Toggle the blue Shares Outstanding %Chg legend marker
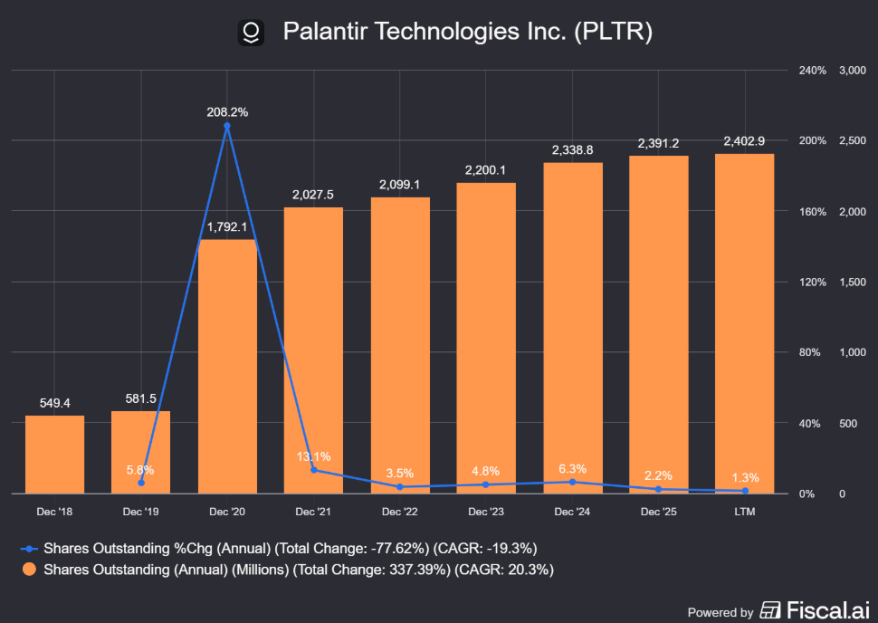The height and width of the screenshot is (623, 878). click(x=29, y=549)
